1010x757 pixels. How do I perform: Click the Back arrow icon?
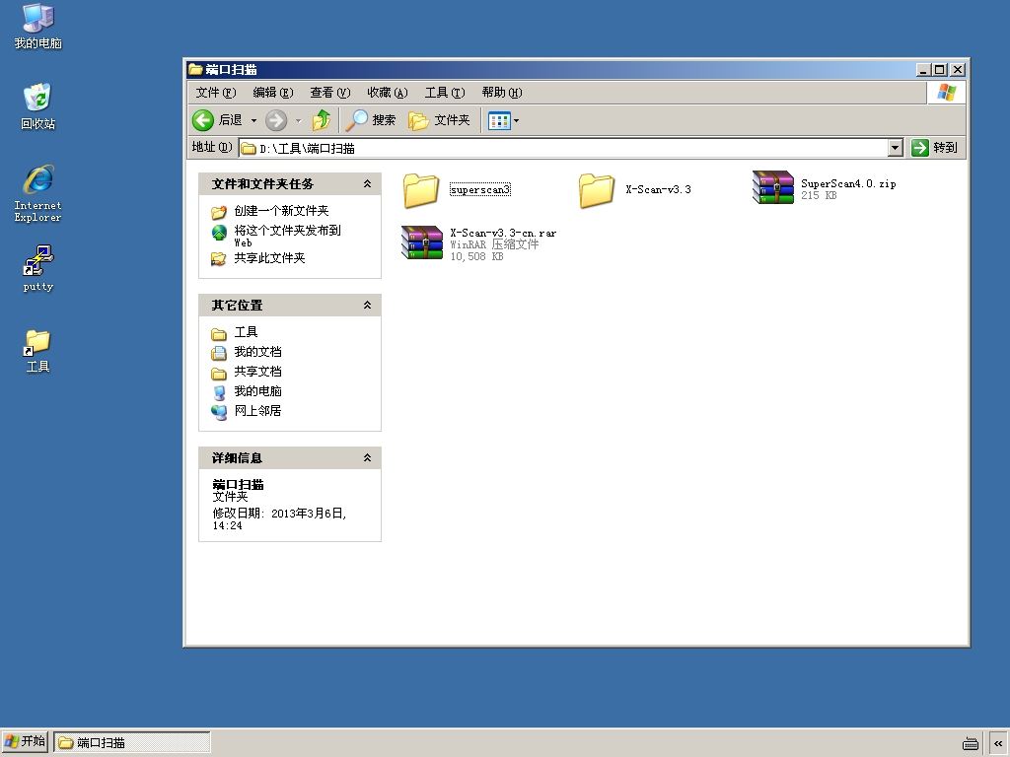click(203, 120)
